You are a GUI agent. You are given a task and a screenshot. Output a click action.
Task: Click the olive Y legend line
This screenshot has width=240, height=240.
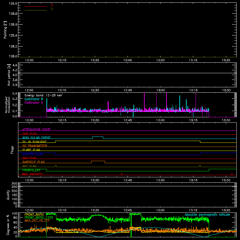click(x=36, y=10)
